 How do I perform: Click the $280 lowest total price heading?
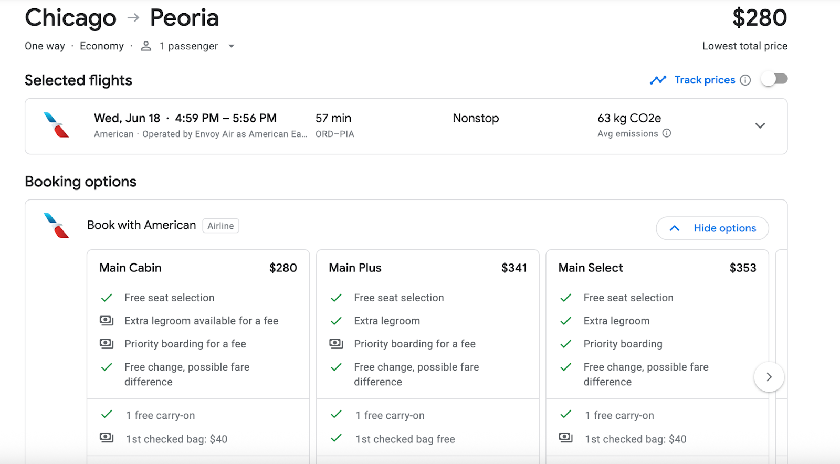760,18
